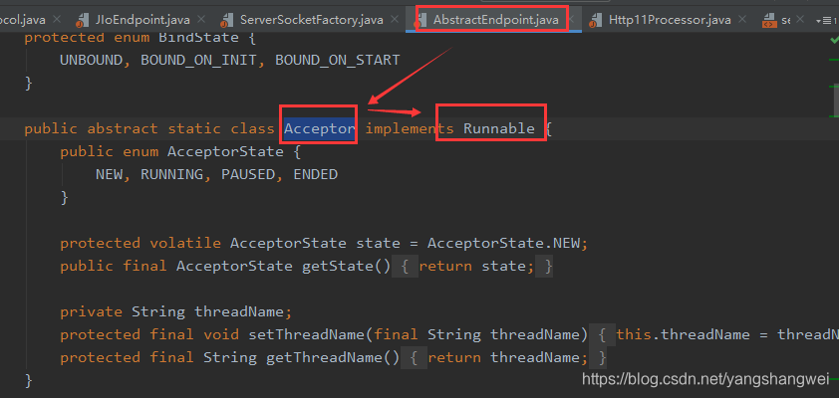Screen dimensions: 839x398
Task: Click the highlighted Acceptor class name
Action: pyautogui.click(x=320, y=128)
